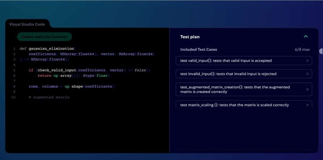Image resolution: width=323 pixels, height=160 pixels.
Task: Click the Create tests for function button
Action: pyautogui.click(x=44, y=37)
